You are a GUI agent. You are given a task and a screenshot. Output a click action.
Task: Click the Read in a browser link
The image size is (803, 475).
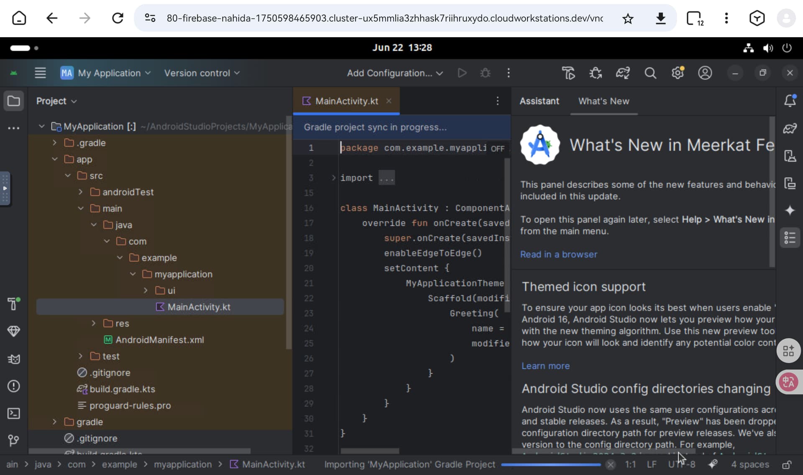coord(558,254)
